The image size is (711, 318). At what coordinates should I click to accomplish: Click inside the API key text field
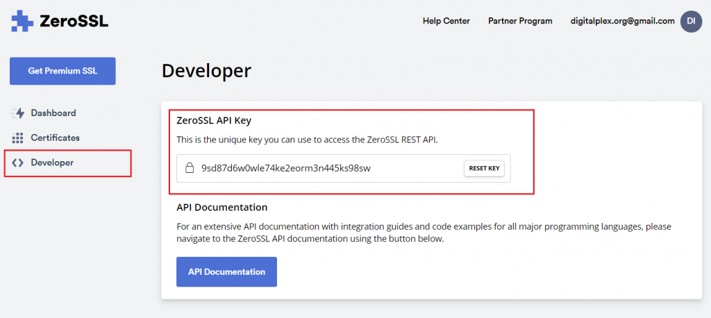[319, 168]
